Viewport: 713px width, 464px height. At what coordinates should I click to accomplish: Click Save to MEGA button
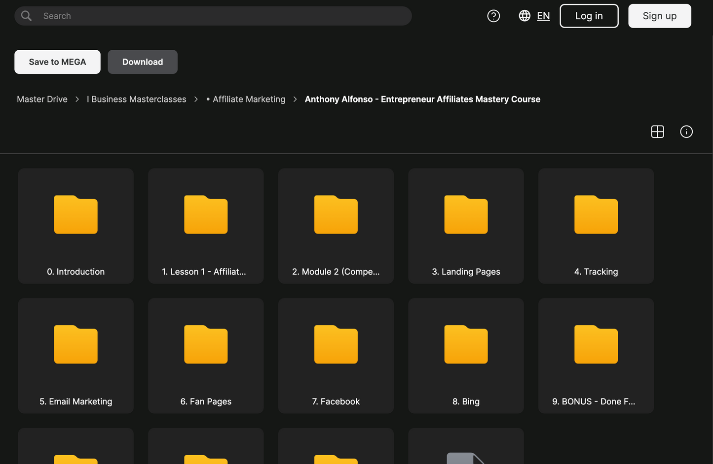click(57, 62)
